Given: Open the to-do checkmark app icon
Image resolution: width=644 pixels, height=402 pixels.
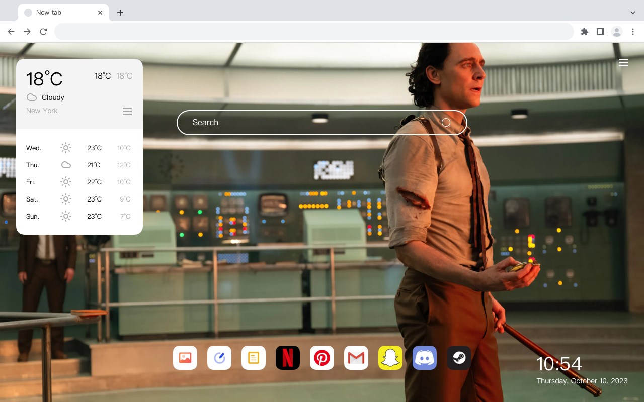Looking at the screenshot, I should (x=219, y=358).
